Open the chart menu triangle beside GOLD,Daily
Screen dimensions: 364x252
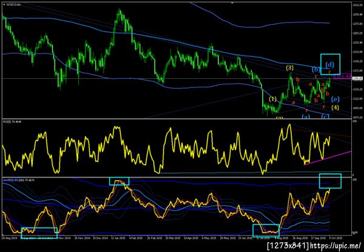tap(4, 4)
